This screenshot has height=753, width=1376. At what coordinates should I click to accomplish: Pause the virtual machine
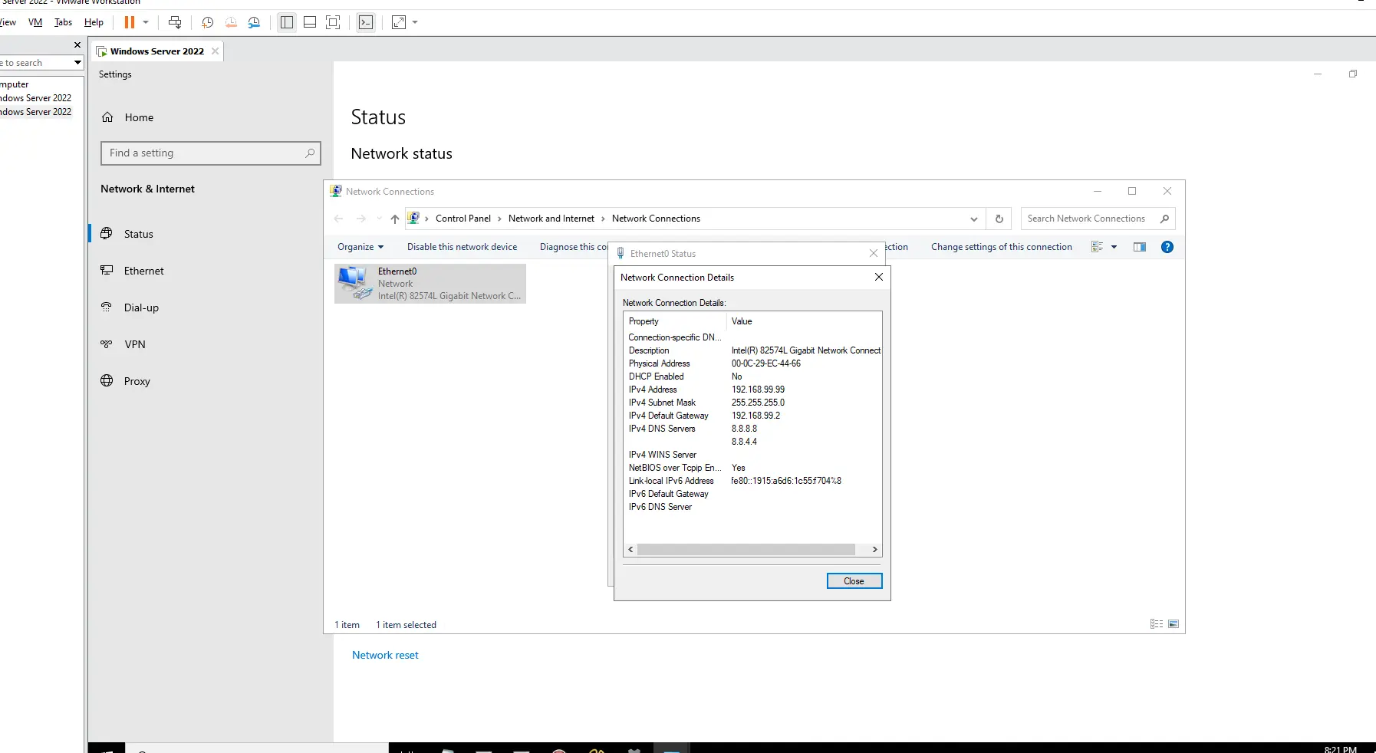(130, 22)
